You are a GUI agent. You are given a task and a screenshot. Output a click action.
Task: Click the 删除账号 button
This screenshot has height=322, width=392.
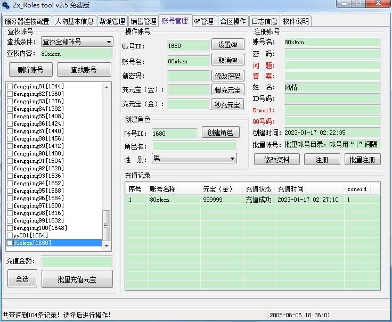pyautogui.click(x=31, y=69)
